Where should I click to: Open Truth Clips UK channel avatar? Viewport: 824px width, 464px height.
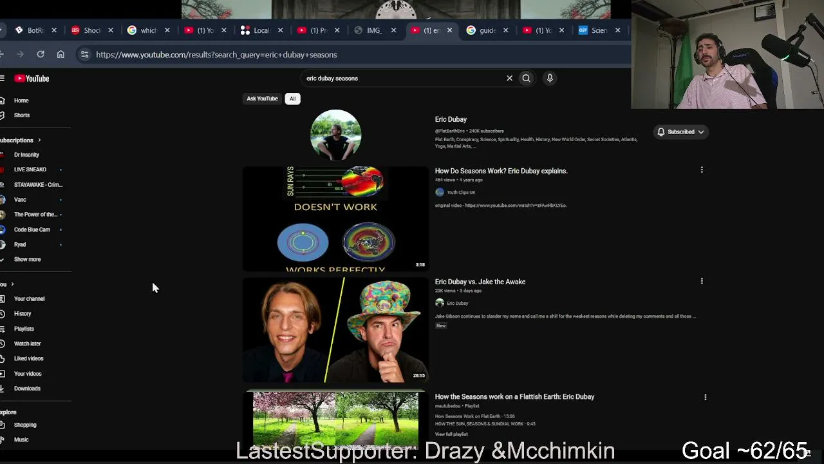click(440, 192)
